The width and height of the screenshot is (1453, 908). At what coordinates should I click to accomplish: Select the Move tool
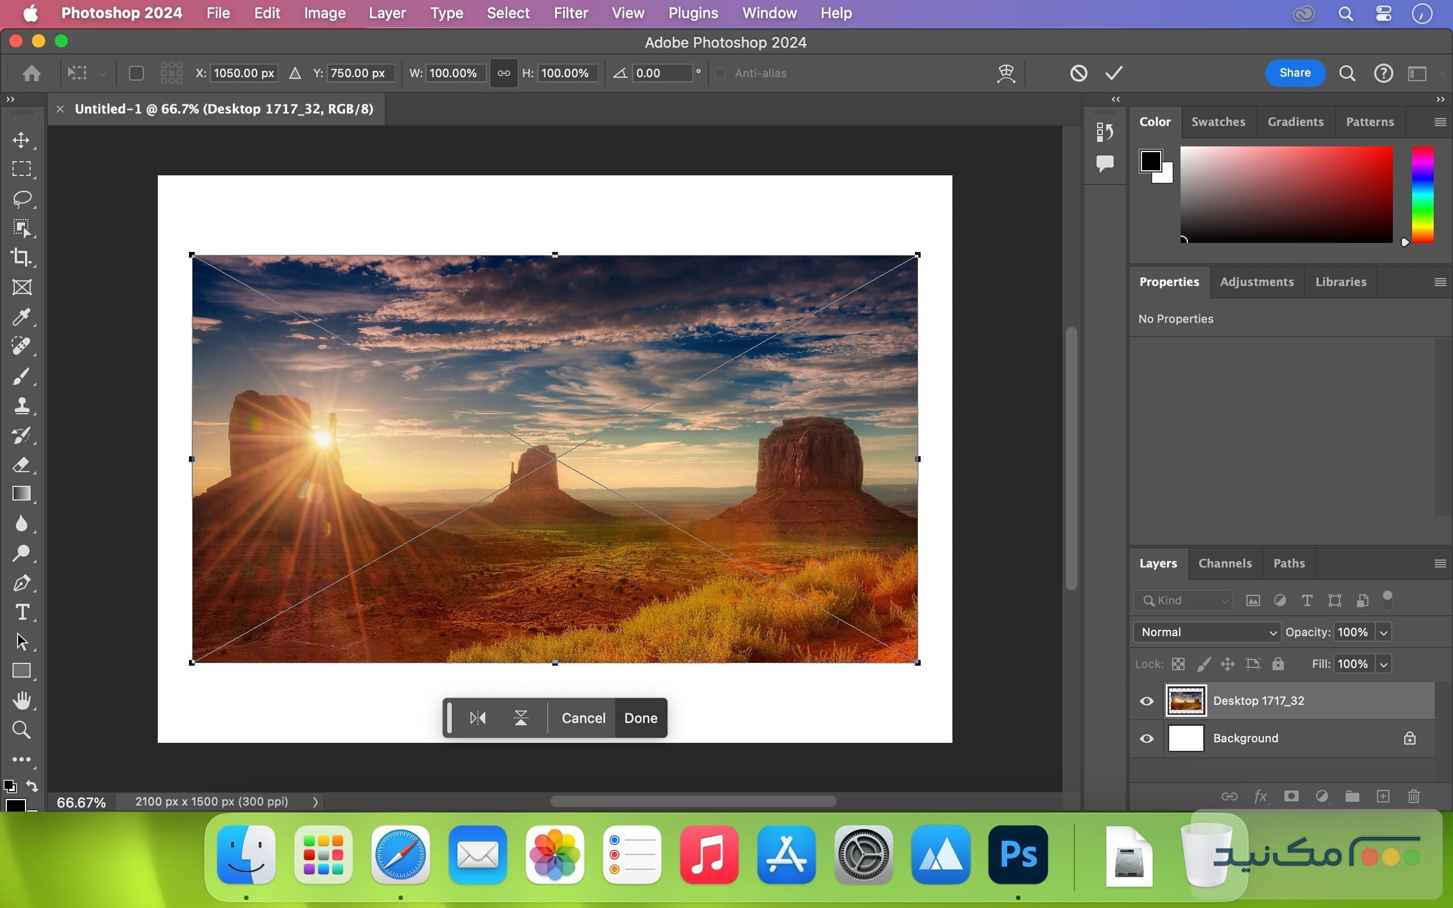click(22, 141)
